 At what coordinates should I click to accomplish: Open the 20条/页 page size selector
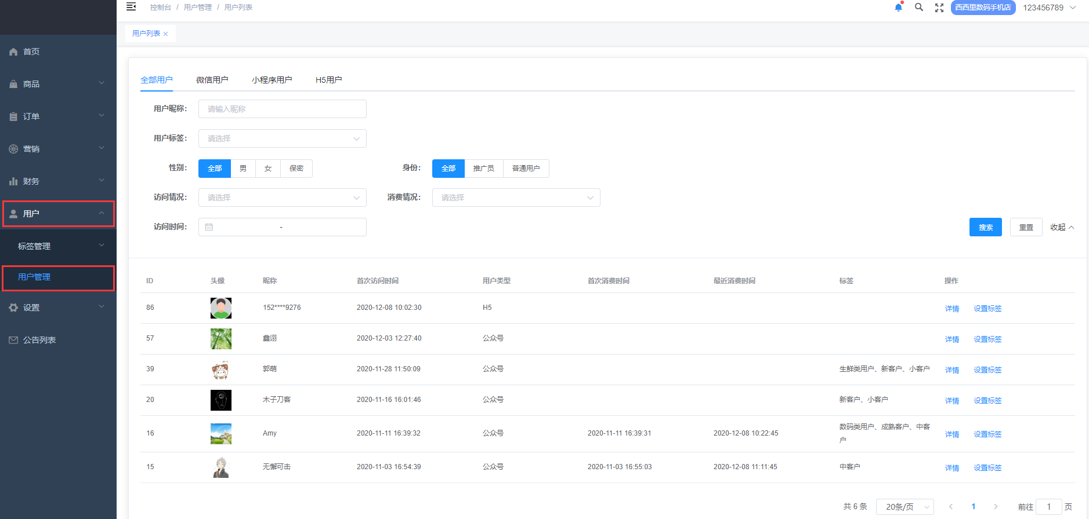coord(905,507)
